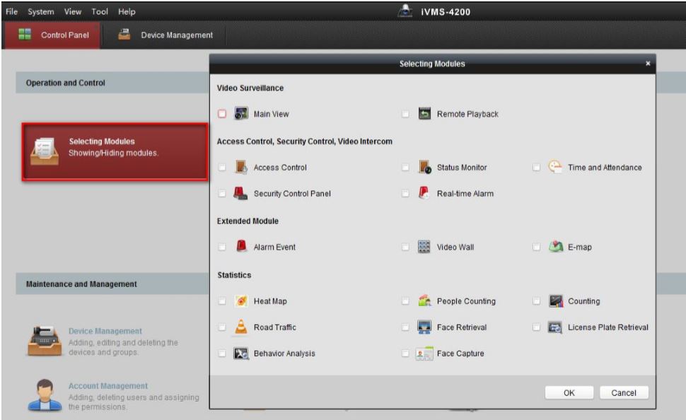686x420 pixels.
Task: Click the Device Management printer icon in Maintenance
Action: point(44,341)
